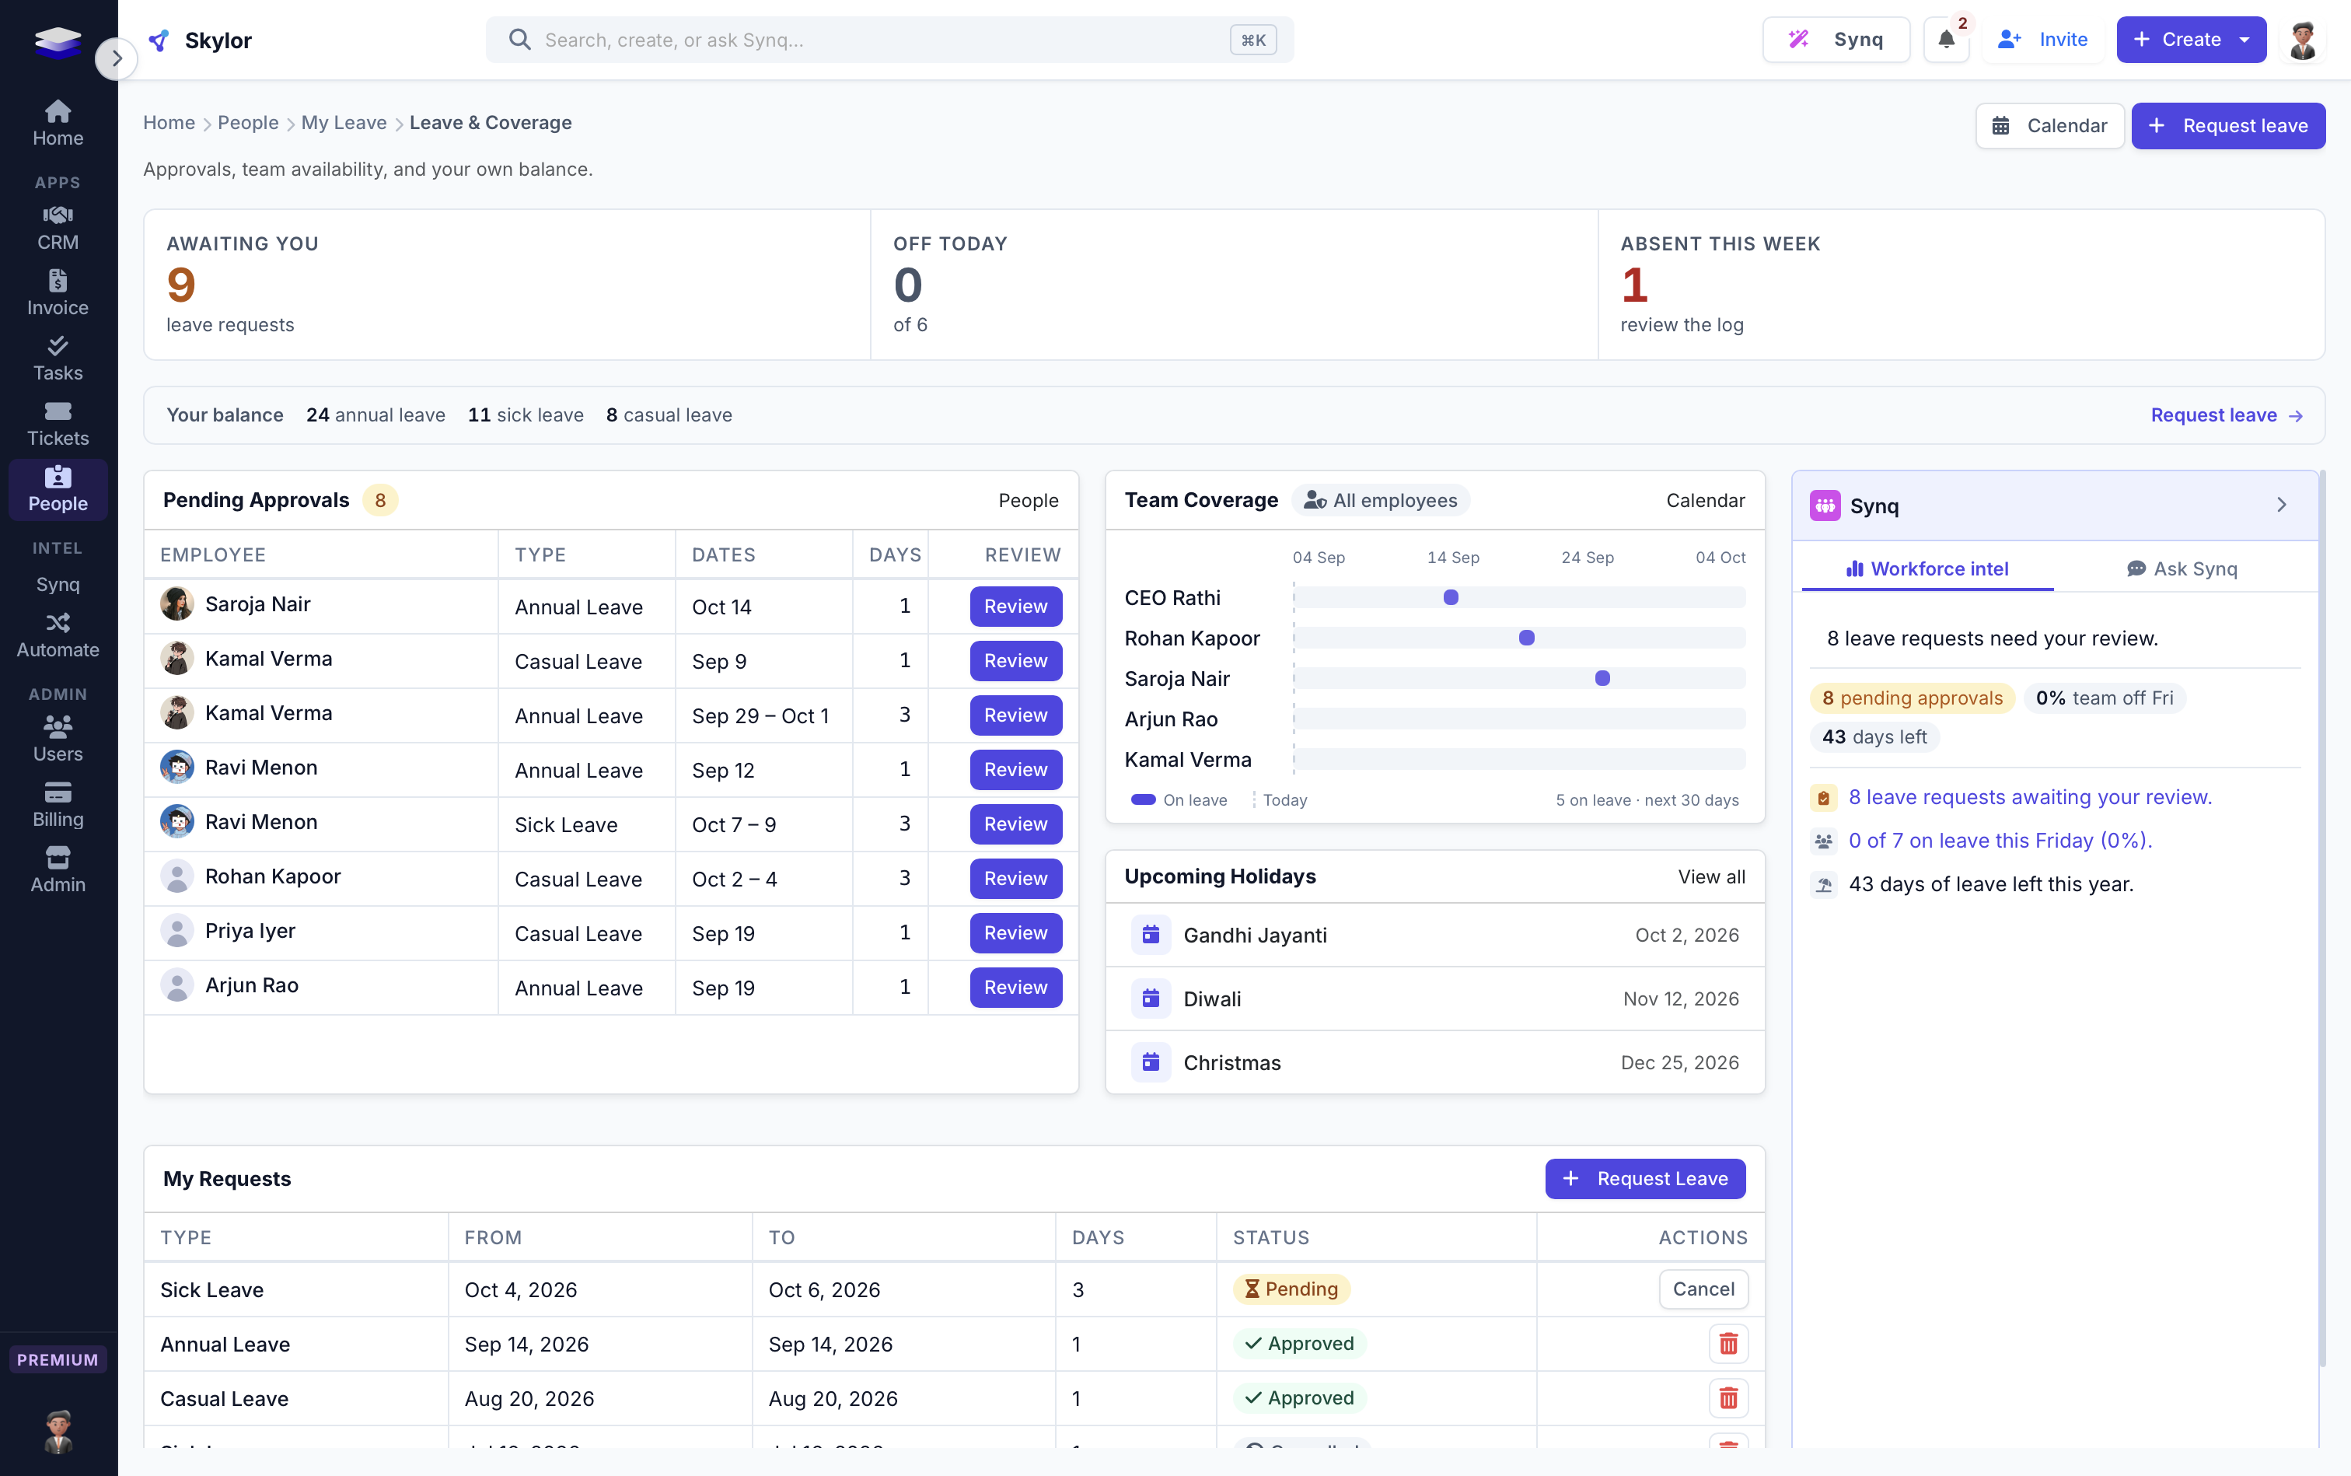Click Request Leave in My Requests
This screenshot has height=1476, width=2351.
1644,1179
